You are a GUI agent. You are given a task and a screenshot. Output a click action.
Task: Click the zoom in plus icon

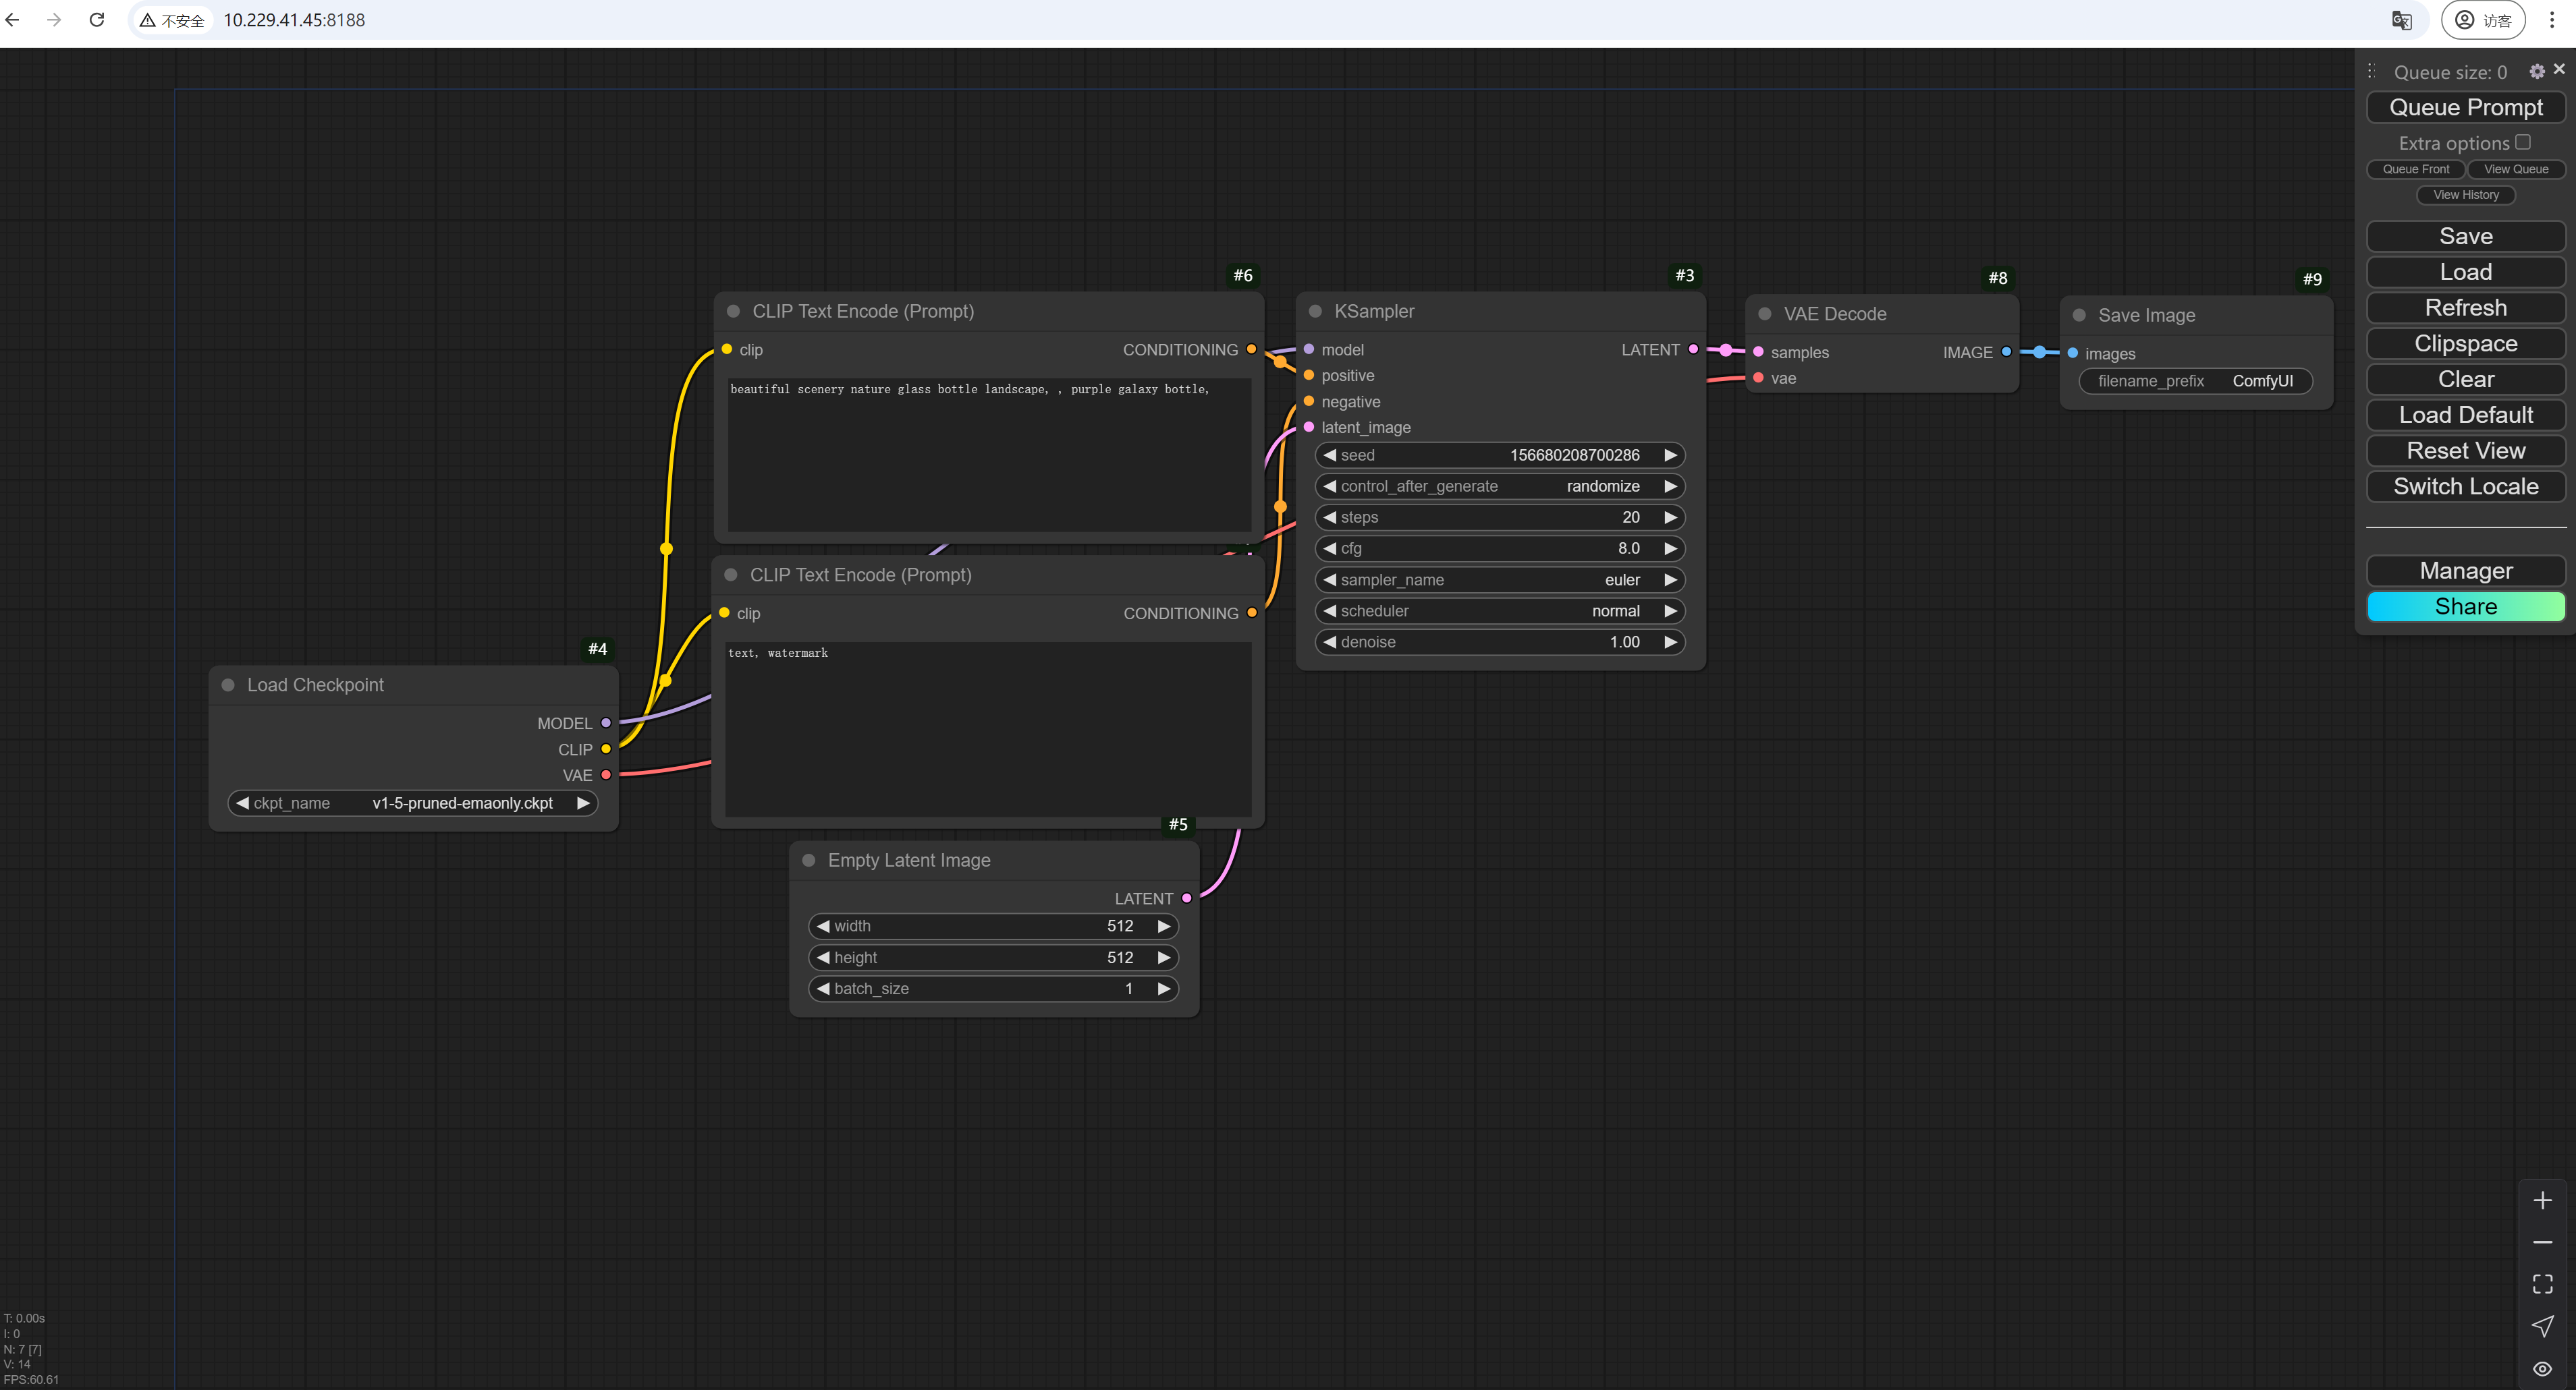(2542, 1200)
